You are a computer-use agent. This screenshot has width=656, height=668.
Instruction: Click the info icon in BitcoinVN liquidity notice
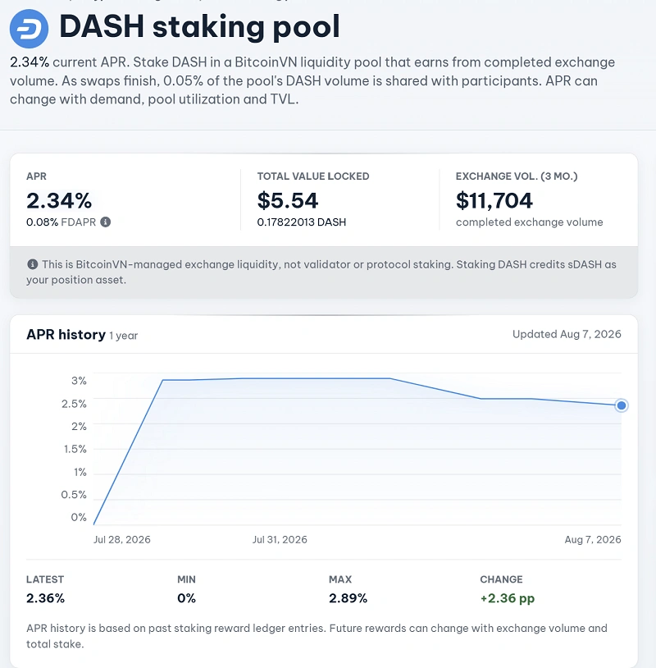point(32,264)
